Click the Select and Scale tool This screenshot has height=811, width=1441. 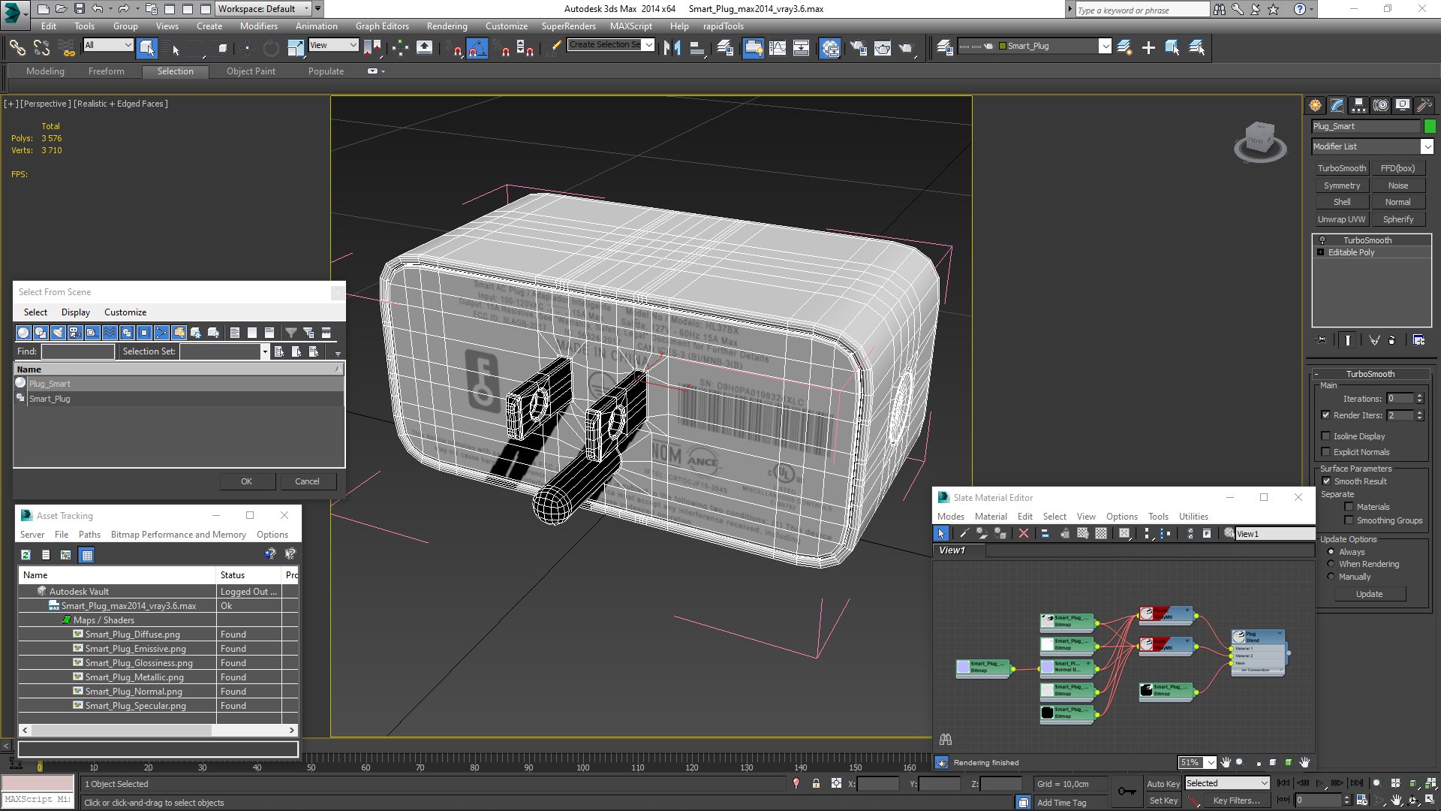[295, 48]
